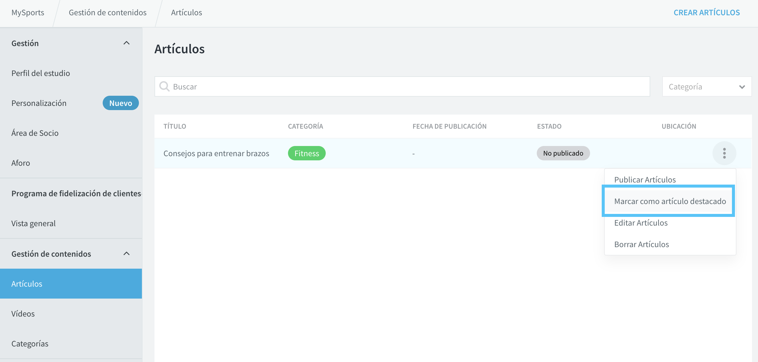Click the CREAR ARTÍCULOS link
758x362 pixels.
click(707, 13)
